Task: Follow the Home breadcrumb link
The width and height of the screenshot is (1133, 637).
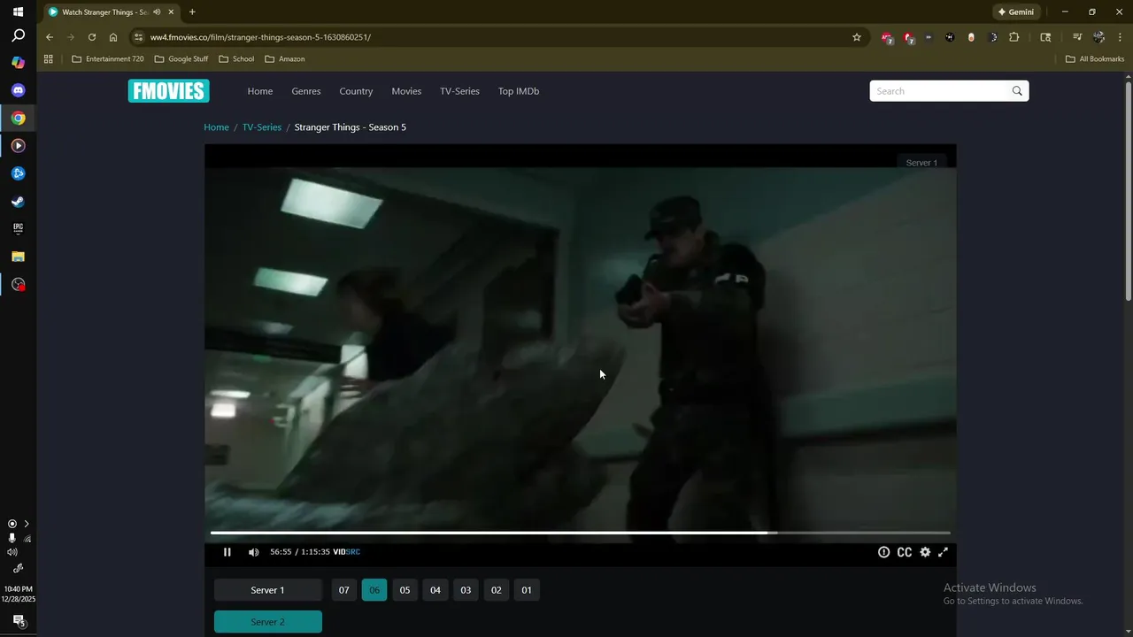Action: coord(217,127)
